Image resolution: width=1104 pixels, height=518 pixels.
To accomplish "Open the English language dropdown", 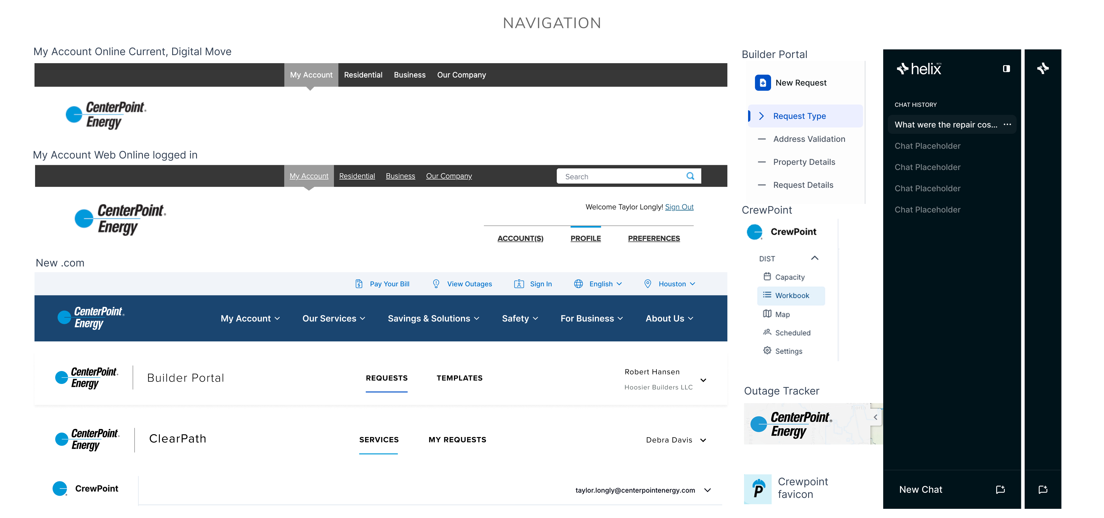I will [x=605, y=284].
